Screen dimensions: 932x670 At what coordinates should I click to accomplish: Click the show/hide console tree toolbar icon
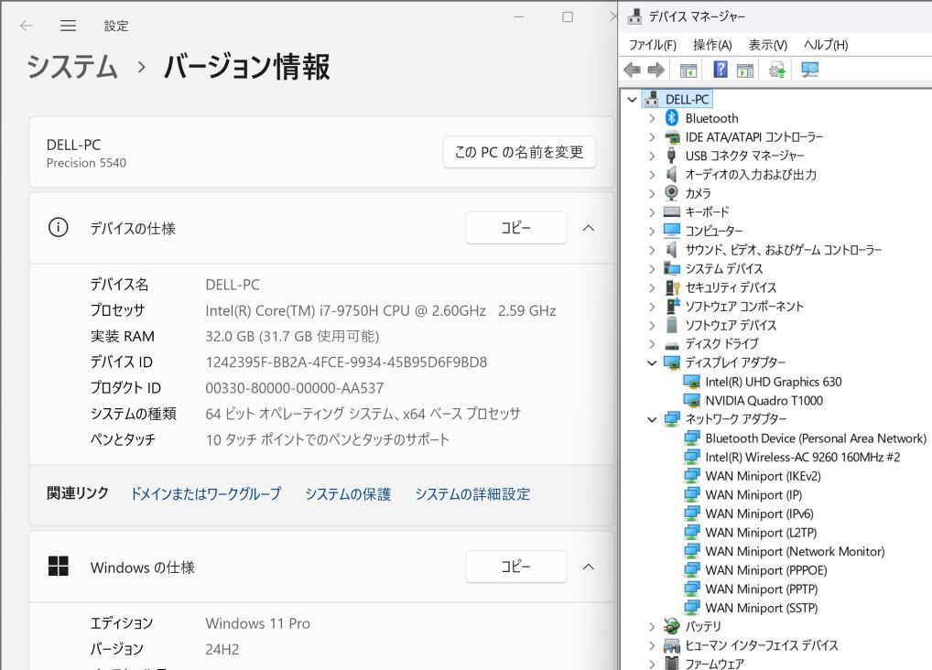pyautogui.click(x=688, y=70)
